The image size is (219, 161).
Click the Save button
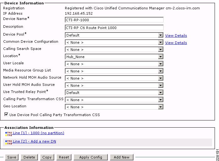(x=12, y=157)
